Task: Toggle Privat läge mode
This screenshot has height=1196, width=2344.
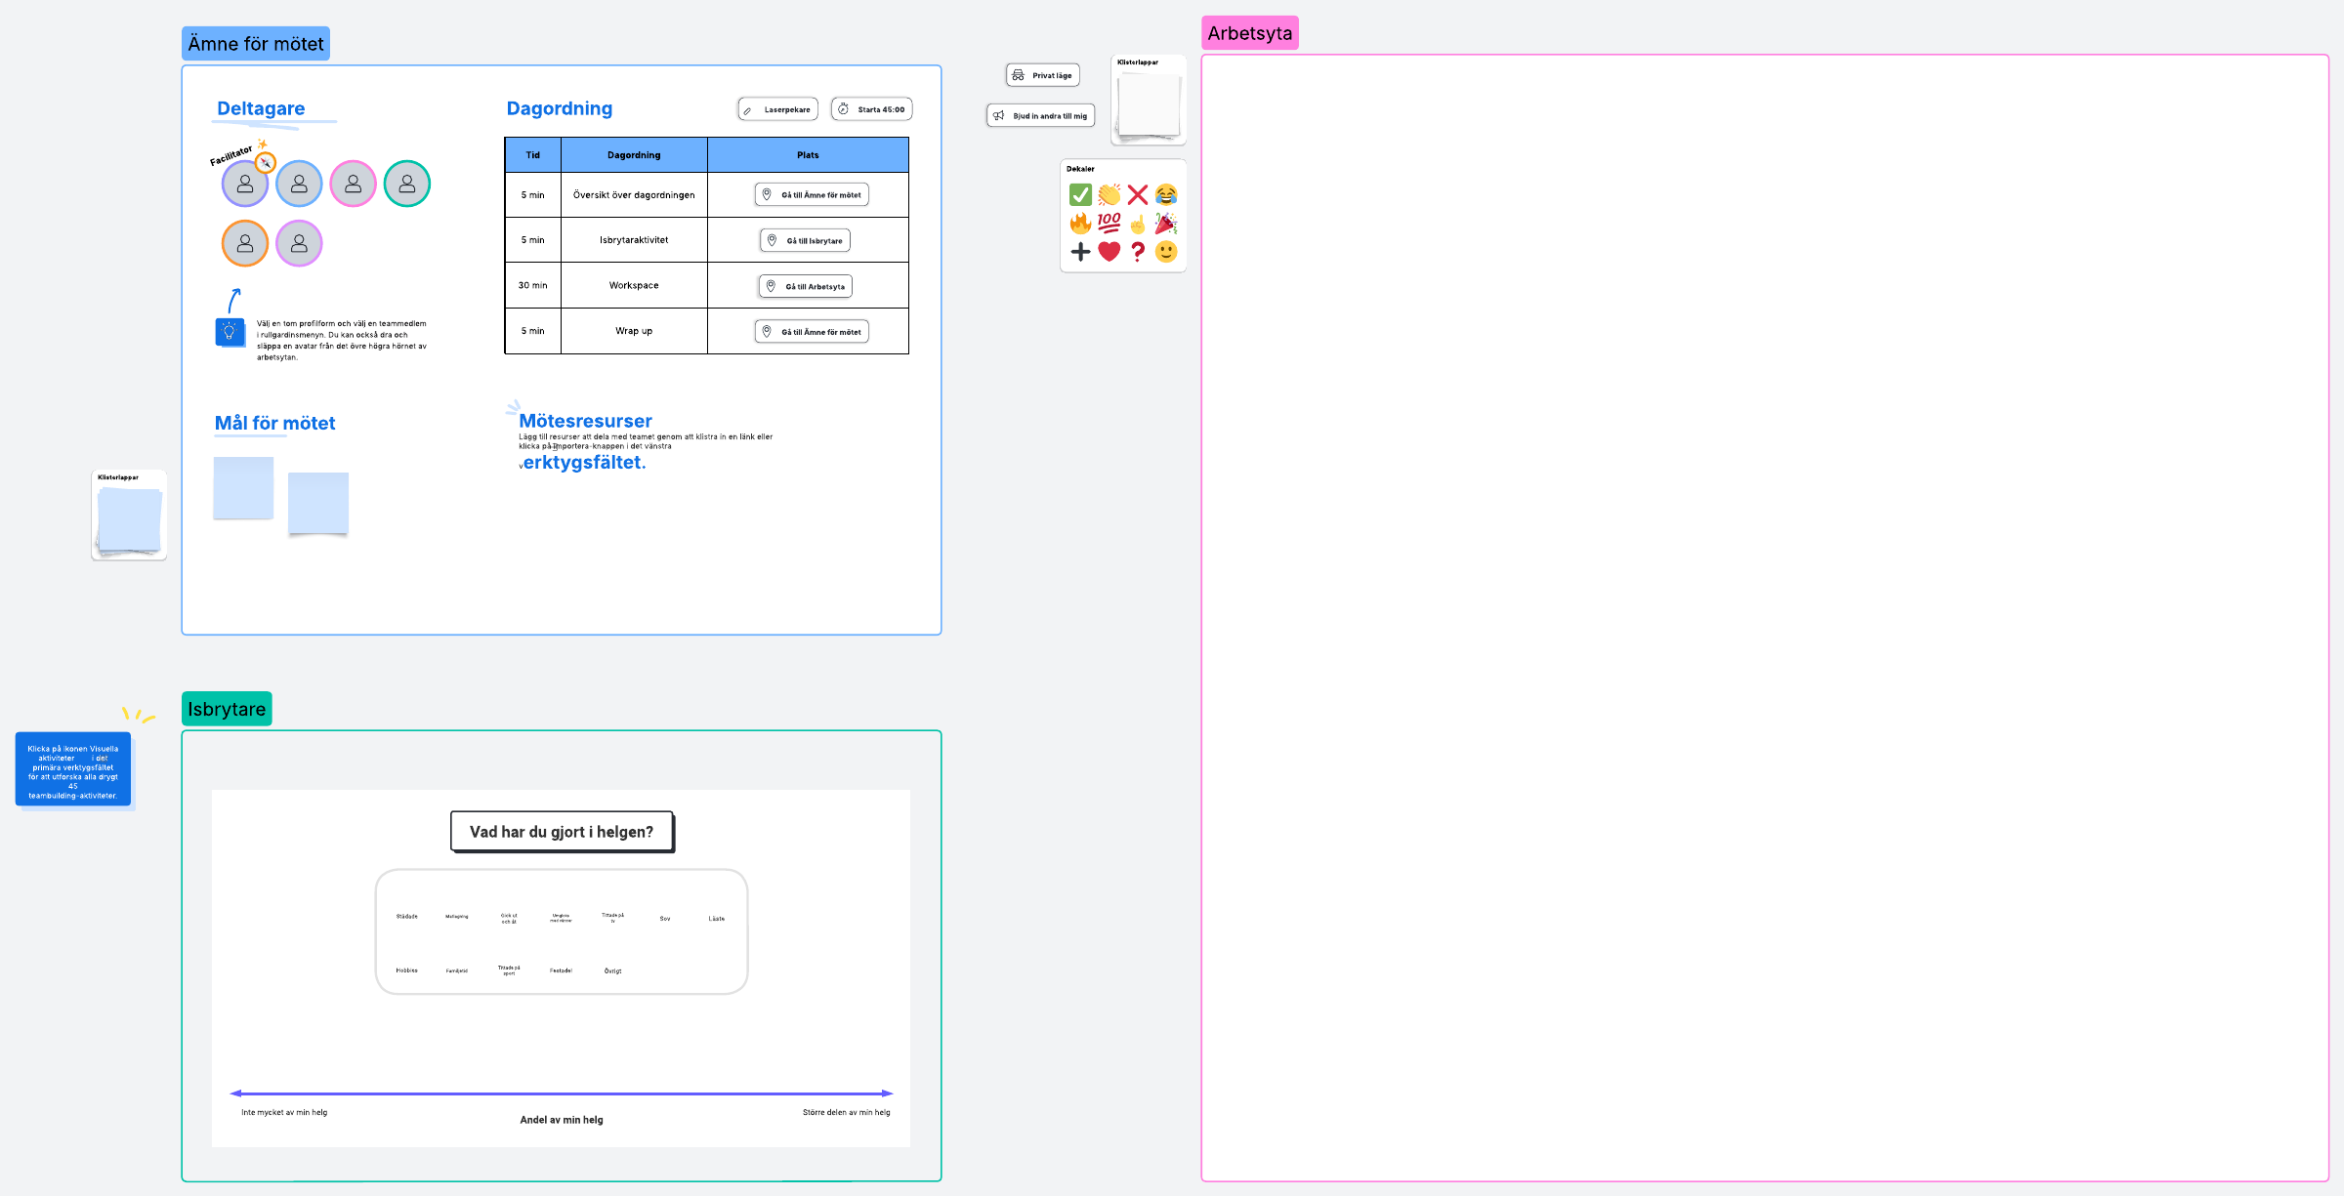Action: pyautogui.click(x=1042, y=75)
